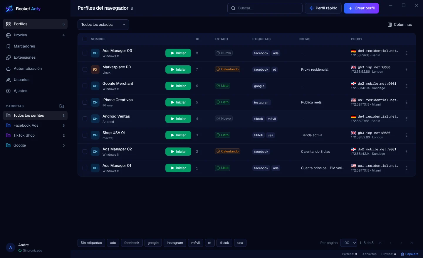423x258 pixels.
Task: Select the Google folder
Action: pyautogui.click(x=35, y=145)
